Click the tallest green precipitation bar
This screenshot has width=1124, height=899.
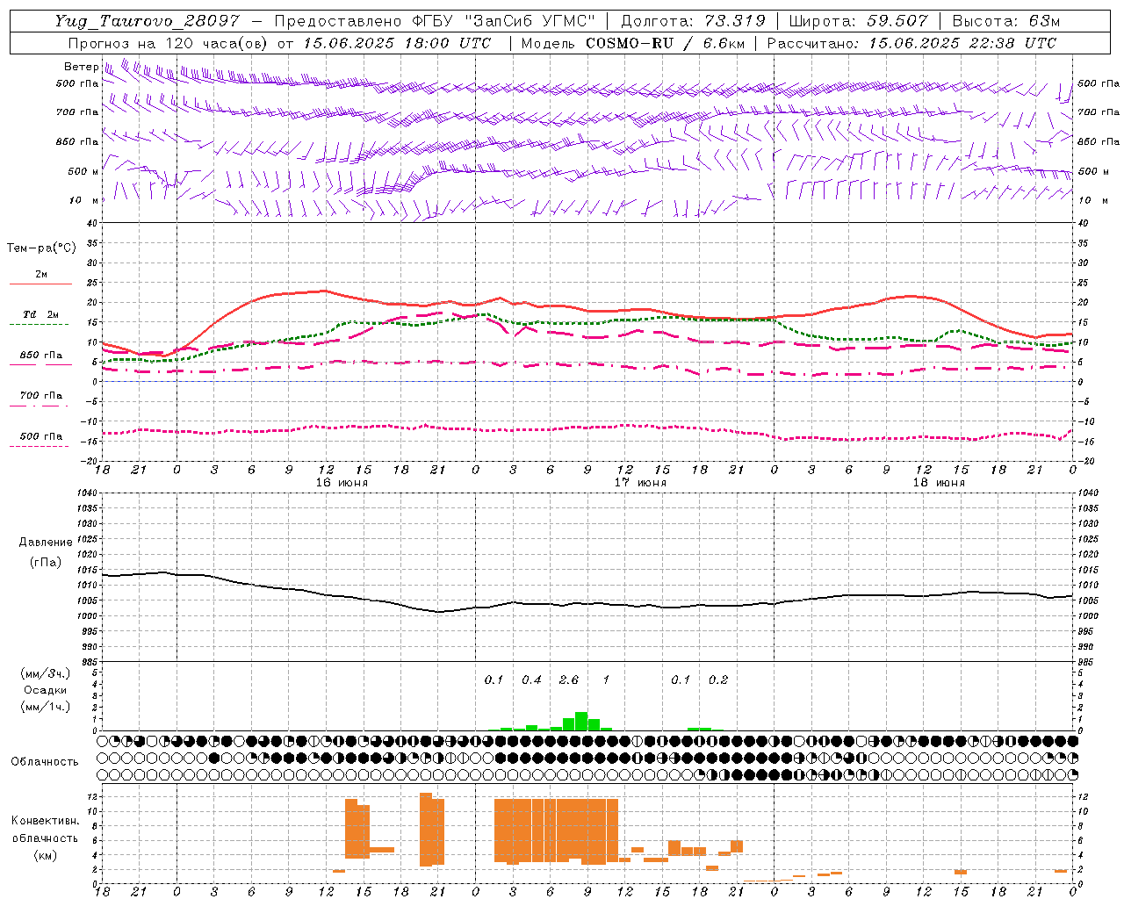[581, 721]
